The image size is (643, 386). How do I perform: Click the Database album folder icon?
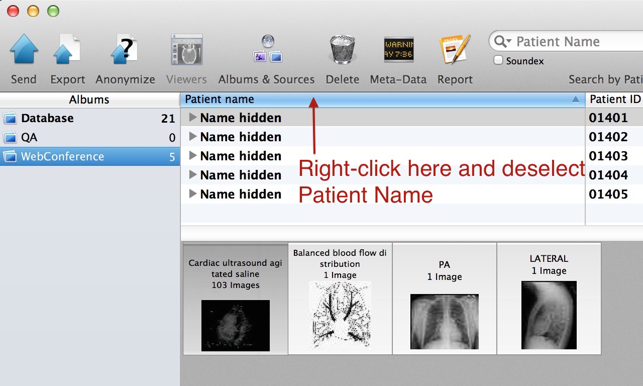click(x=10, y=119)
